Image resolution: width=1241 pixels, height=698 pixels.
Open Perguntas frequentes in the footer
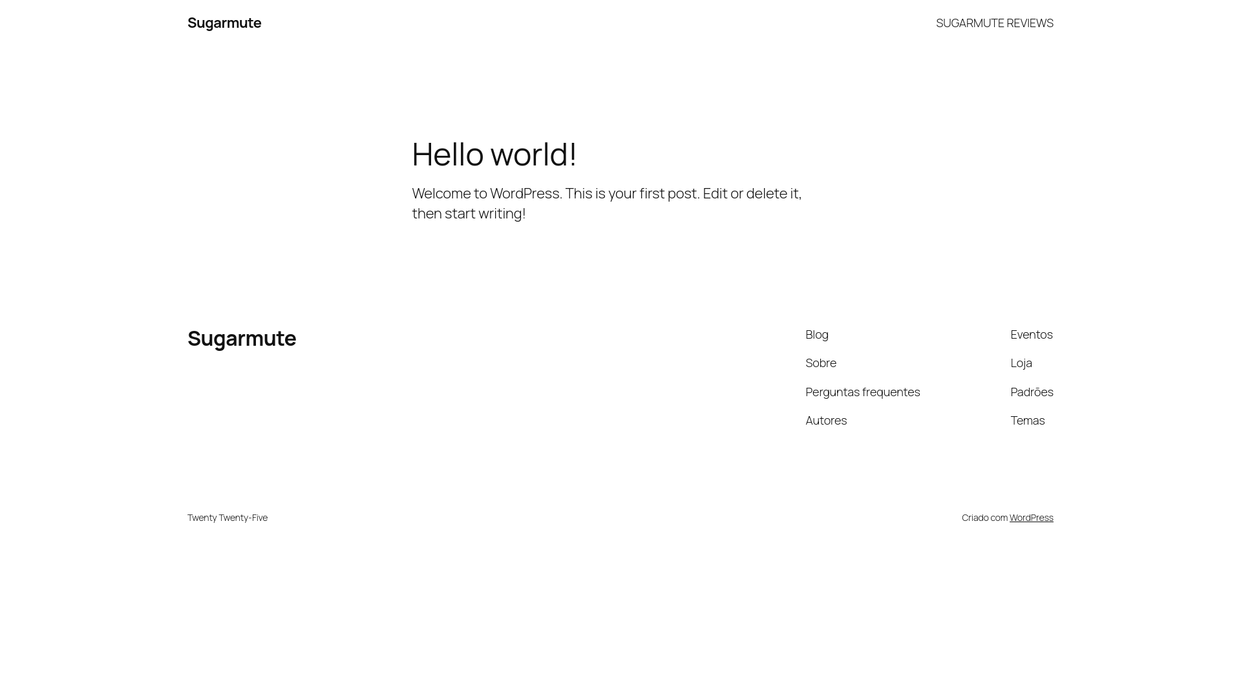(x=862, y=392)
